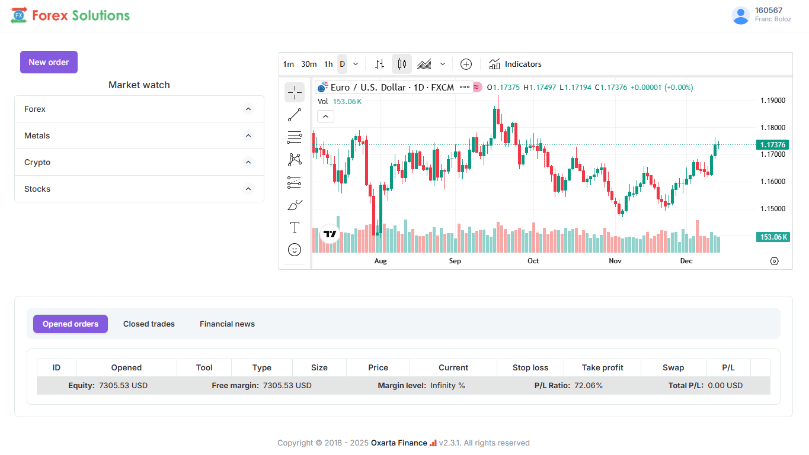This screenshot has width=809, height=455.
Task: Select the XABCD pattern tool
Action: pos(295,160)
